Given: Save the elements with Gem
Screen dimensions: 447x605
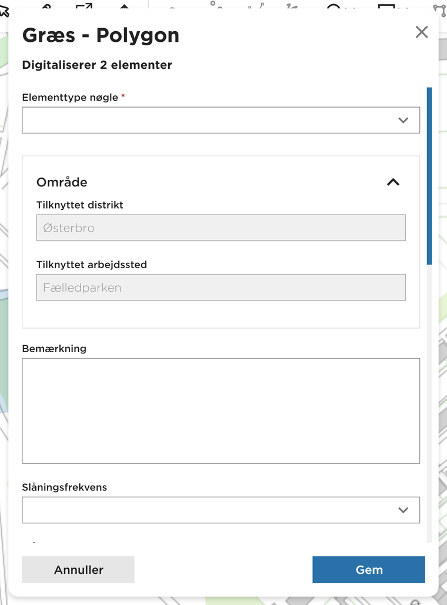Looking at the screenshot, I should point(369,570).
